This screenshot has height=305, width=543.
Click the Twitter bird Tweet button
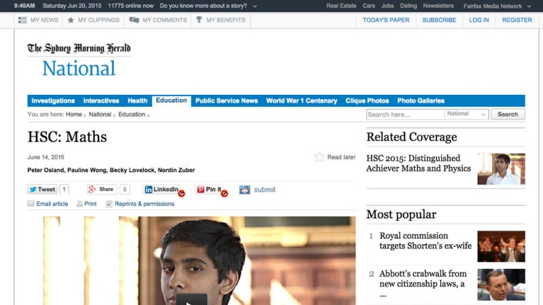point(42,189)
